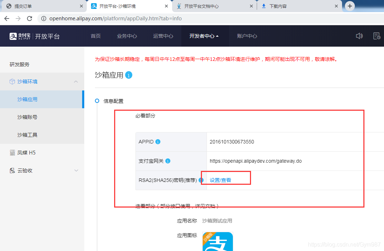Click the 沙箱环境 cube icon in sidebar
This screenshot has height=251, width=384.
[x=12, y=82]
